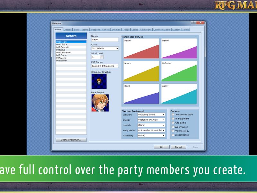Open the Classes tab
Image resolution: width=257 pixels, height=193 pixels.
pyautogui.click(x=67, y=30)
